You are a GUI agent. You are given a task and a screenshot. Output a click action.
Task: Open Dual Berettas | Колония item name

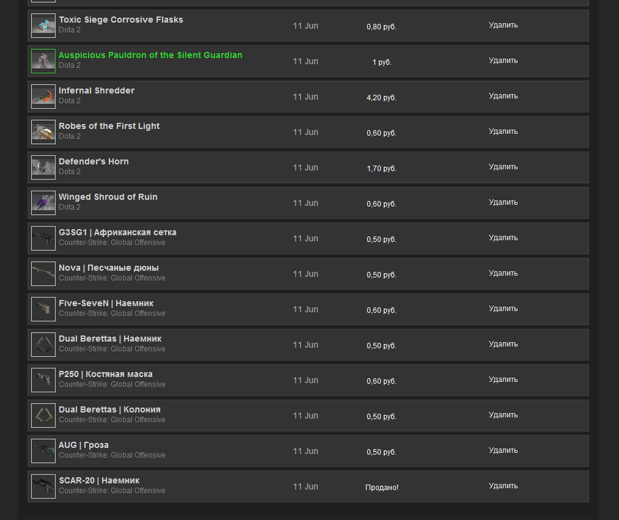click(x=109, y=409)
